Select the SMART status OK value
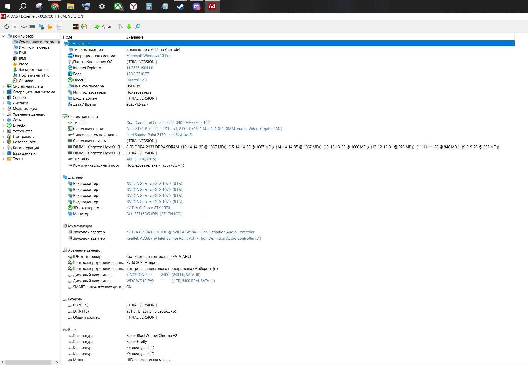The image size is (528, 365). click(129, 287)
